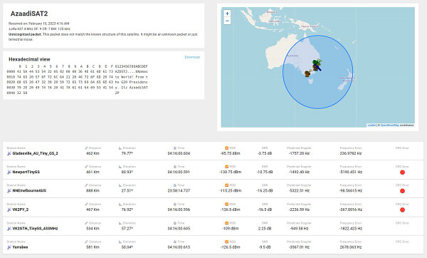Click elevation icon in NewportTinyGS row

pos(120,166)
